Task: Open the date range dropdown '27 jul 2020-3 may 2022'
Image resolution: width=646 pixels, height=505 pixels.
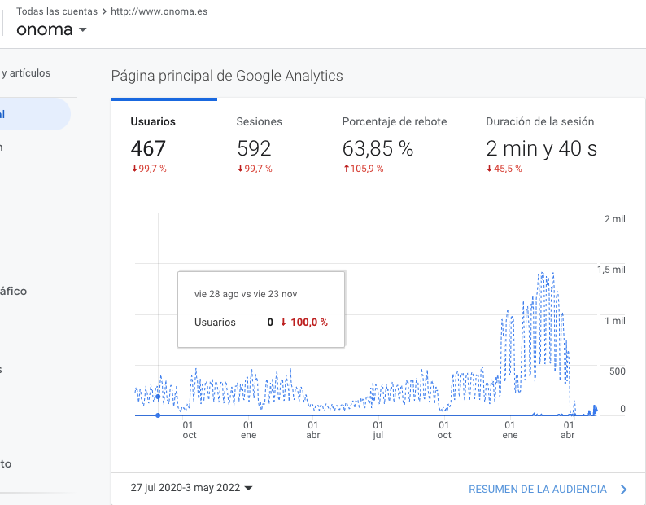Action: pos(191,488)
